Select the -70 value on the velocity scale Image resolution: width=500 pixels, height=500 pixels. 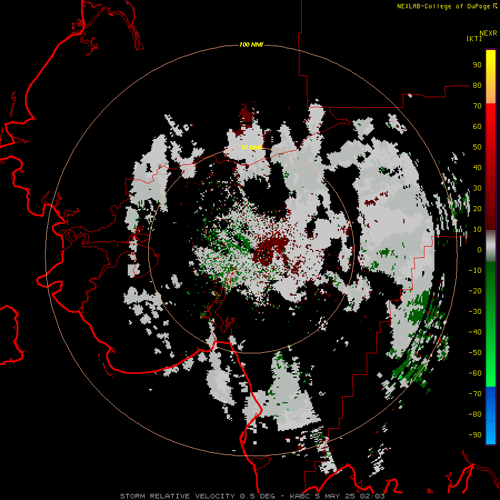pos(475,394)
